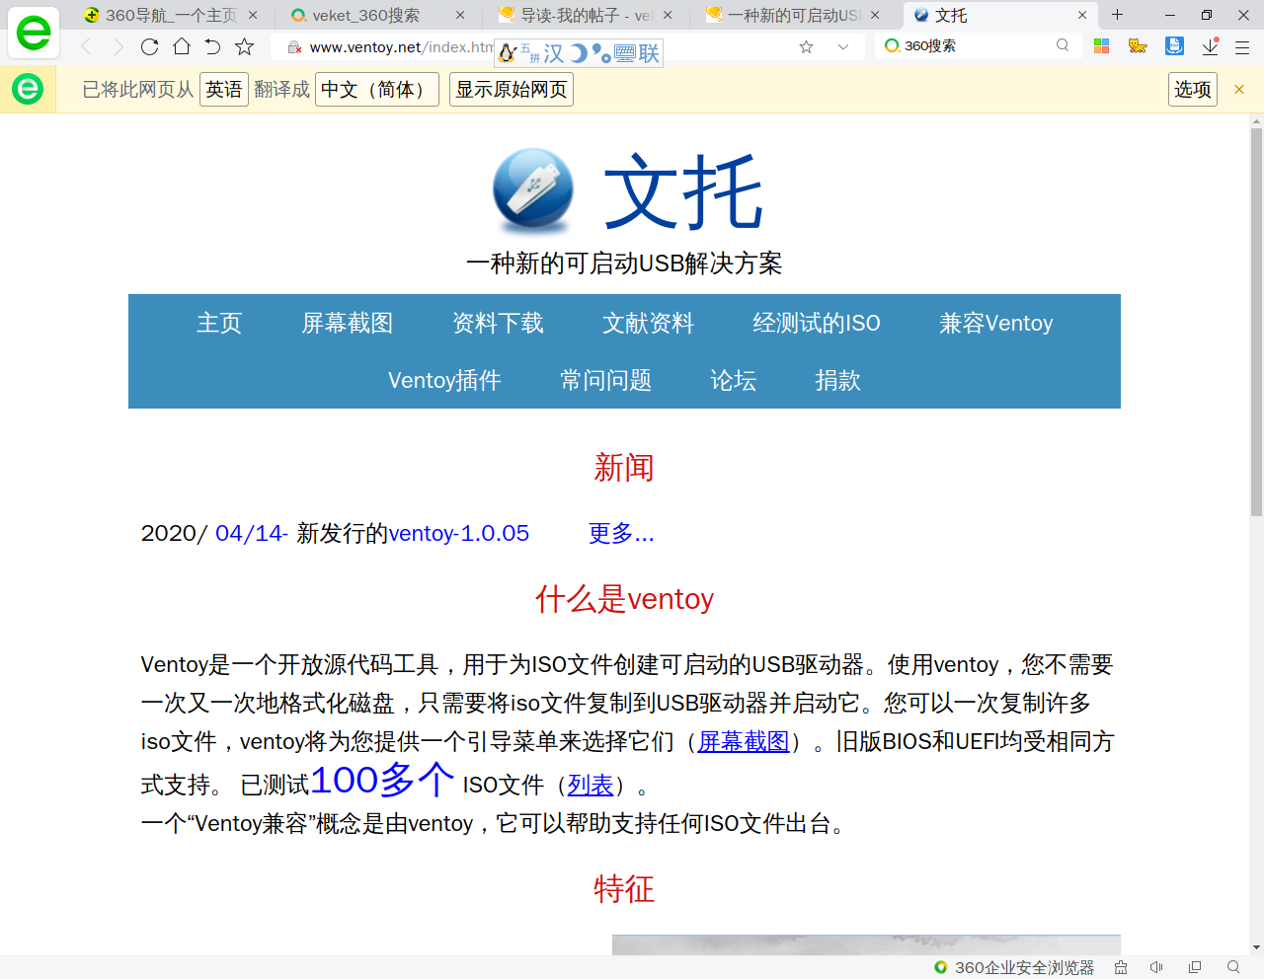Viewport: 1264px width, 979px height.
Task: Click the address bar favorite star
Action: point(806,46)
